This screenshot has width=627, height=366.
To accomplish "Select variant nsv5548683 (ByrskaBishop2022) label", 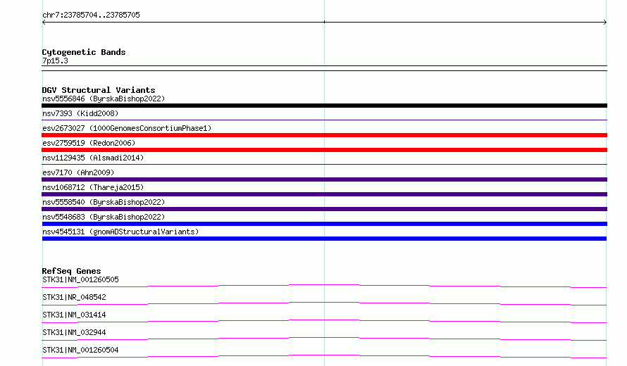I will click(x=104, y=217).
